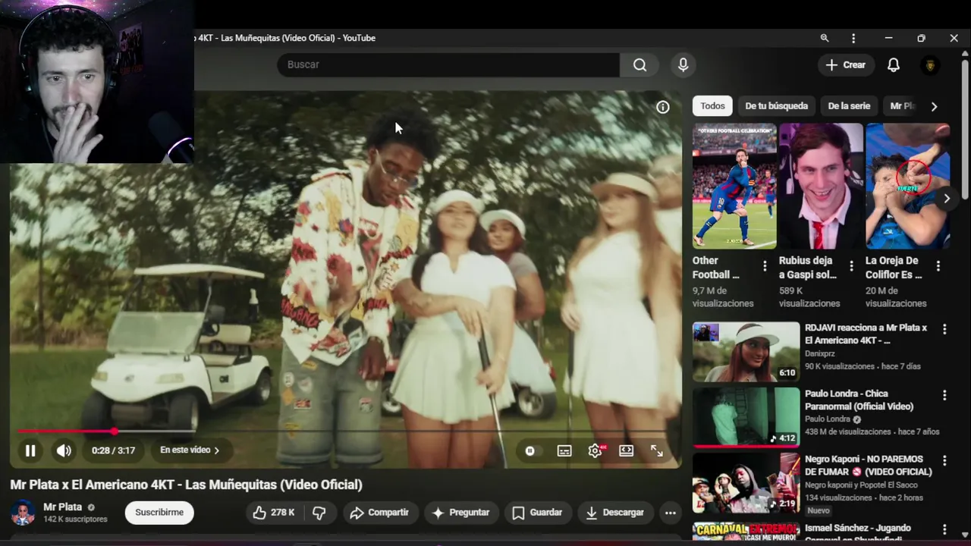Click the browser zoom magnifier icon
971x546 pixels.
825,38
